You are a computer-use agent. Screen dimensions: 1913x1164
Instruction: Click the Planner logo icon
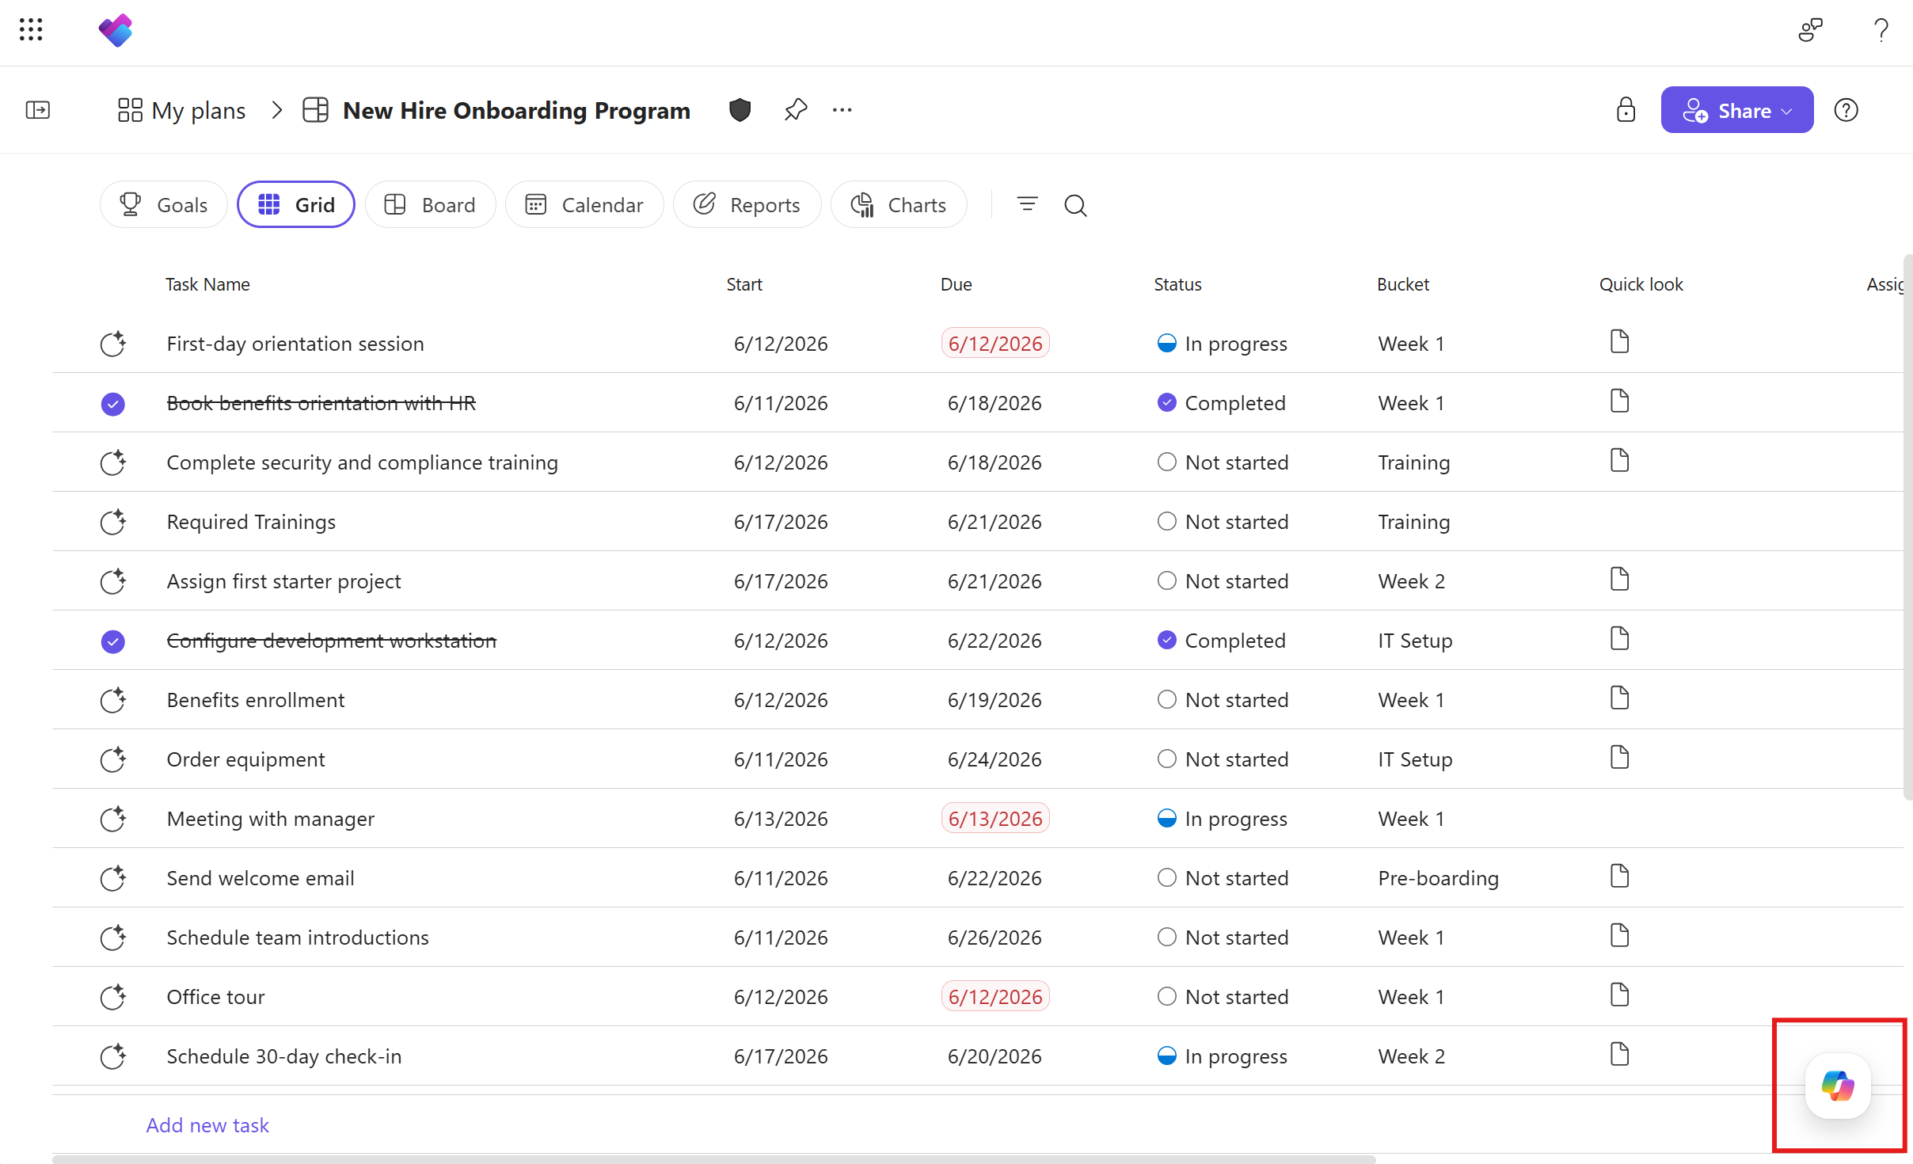pyautogui.click(x=116, y=30)
